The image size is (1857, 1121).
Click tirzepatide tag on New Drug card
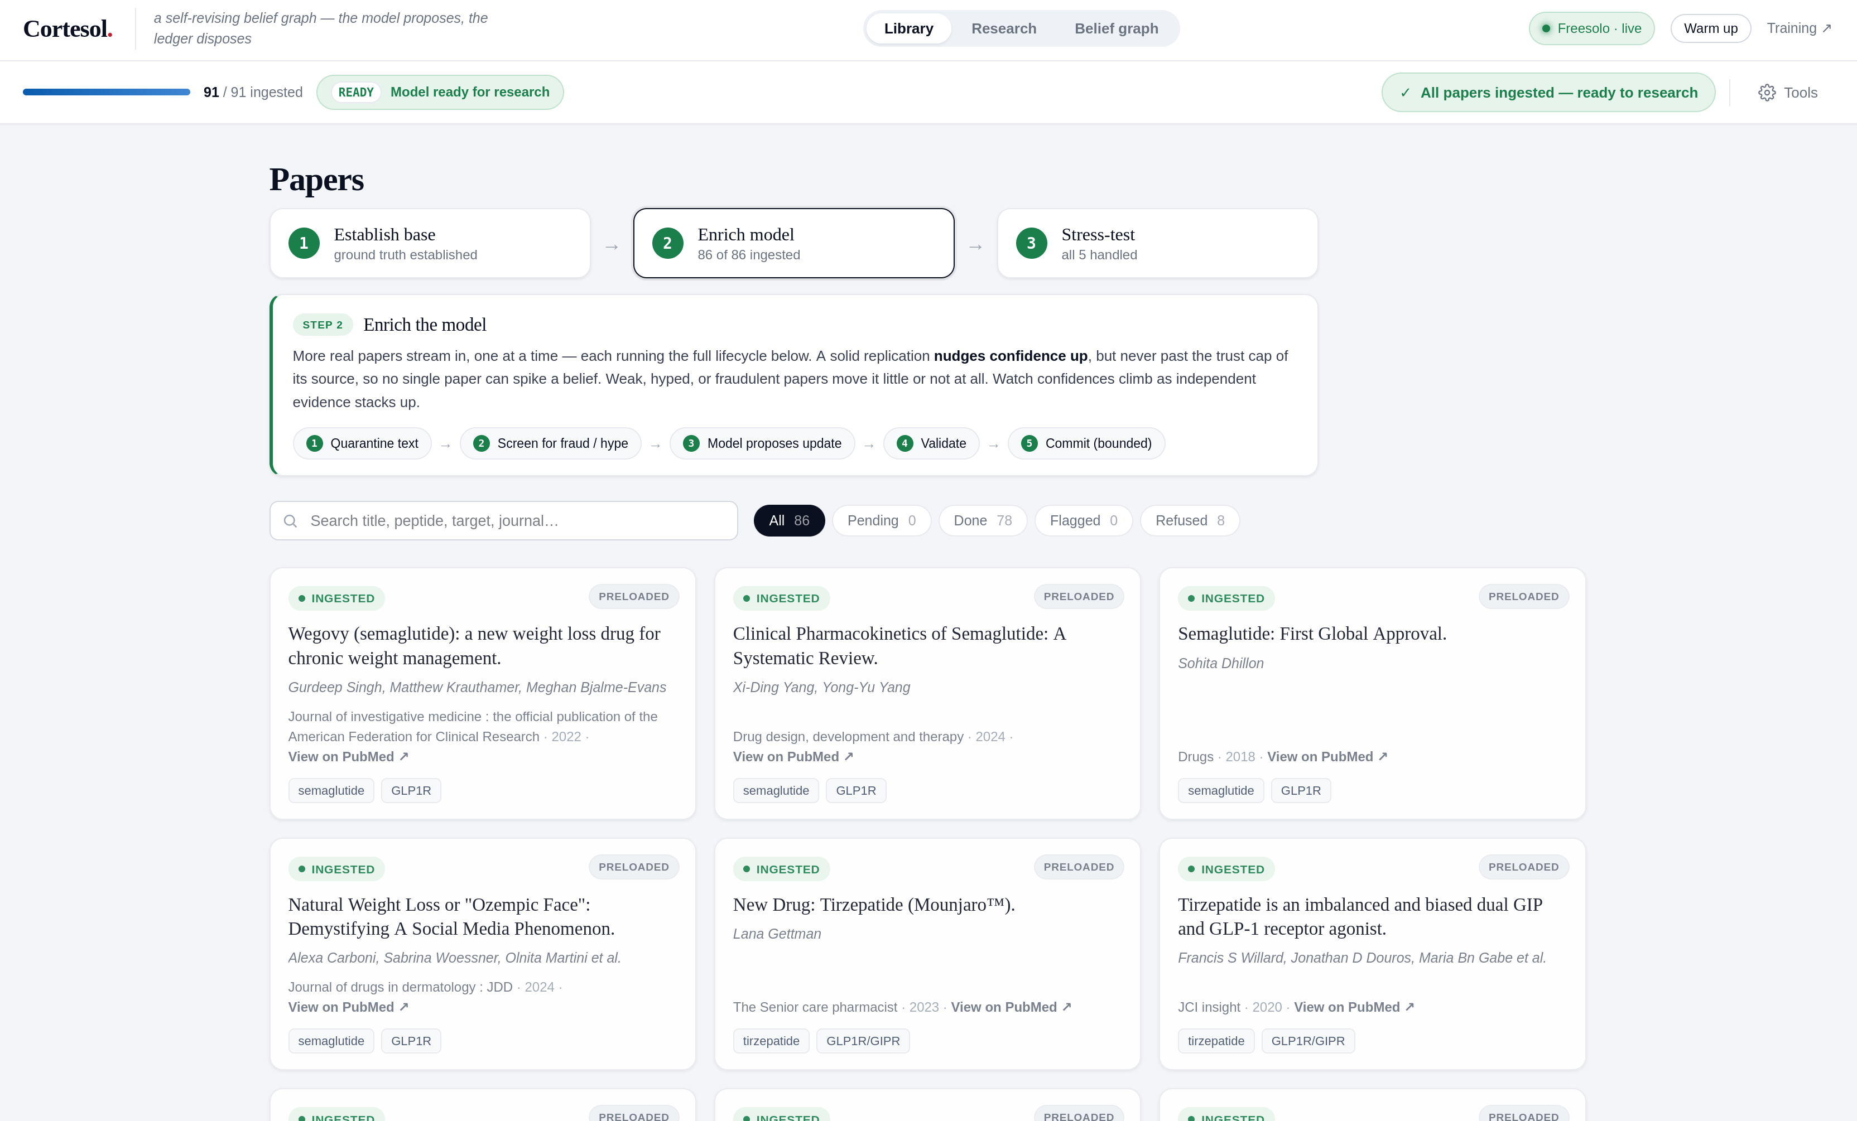point(771,1041)
